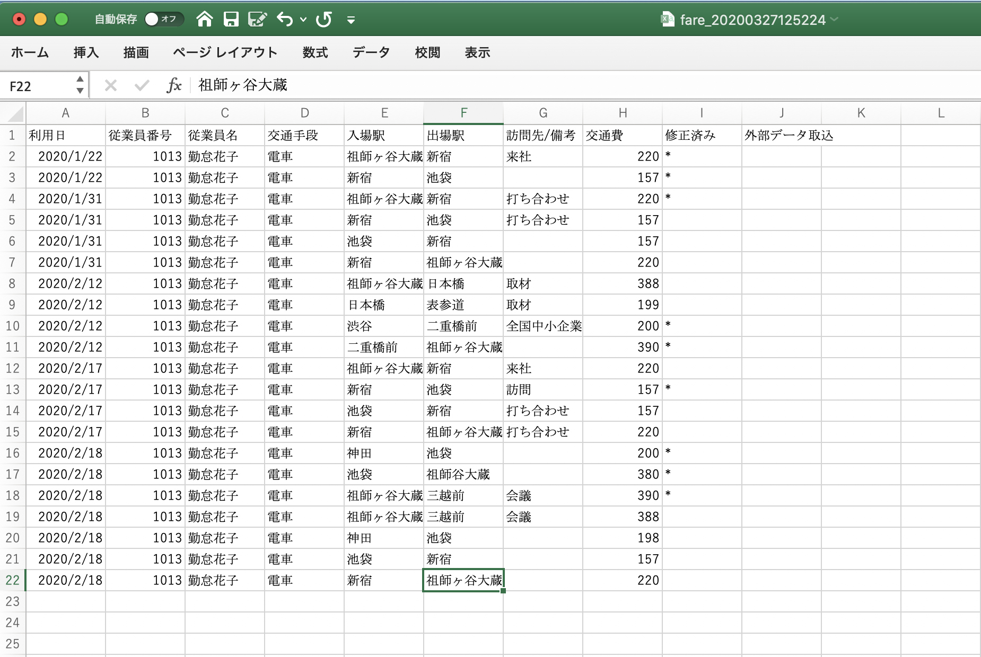Click the Undo arrow icon
Viewport: 981px width, 657px height.
(x=285, y=20)
